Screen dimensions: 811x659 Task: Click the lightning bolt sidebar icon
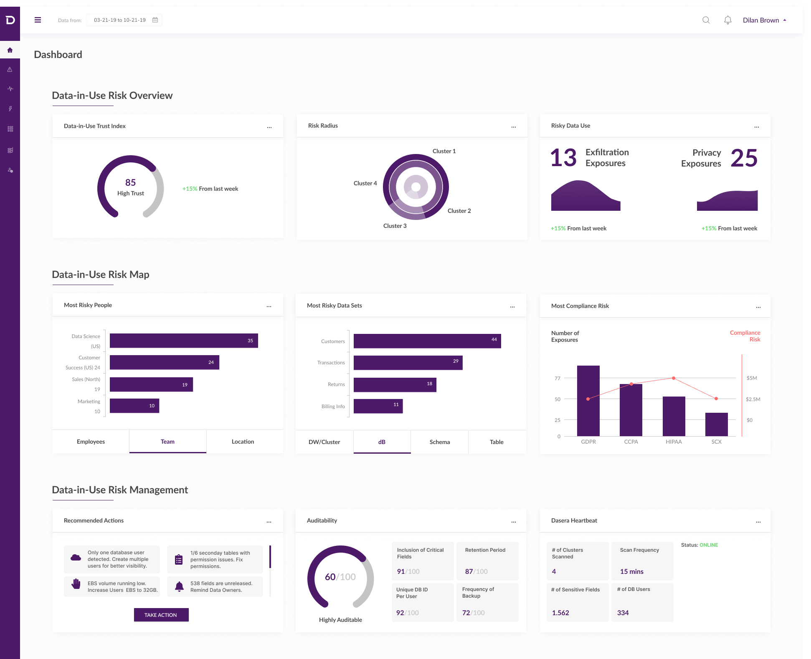10,109
